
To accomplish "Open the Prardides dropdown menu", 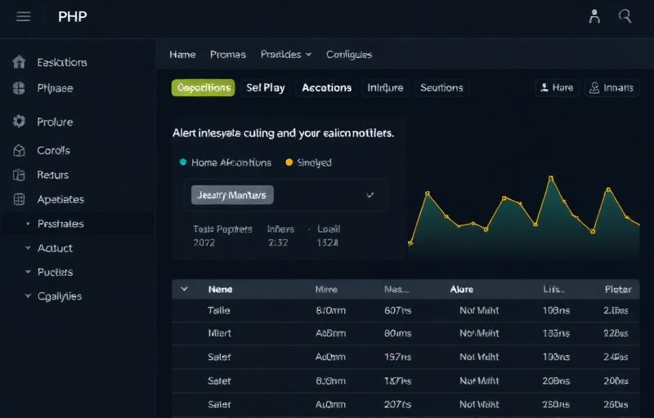I will 286,55.
